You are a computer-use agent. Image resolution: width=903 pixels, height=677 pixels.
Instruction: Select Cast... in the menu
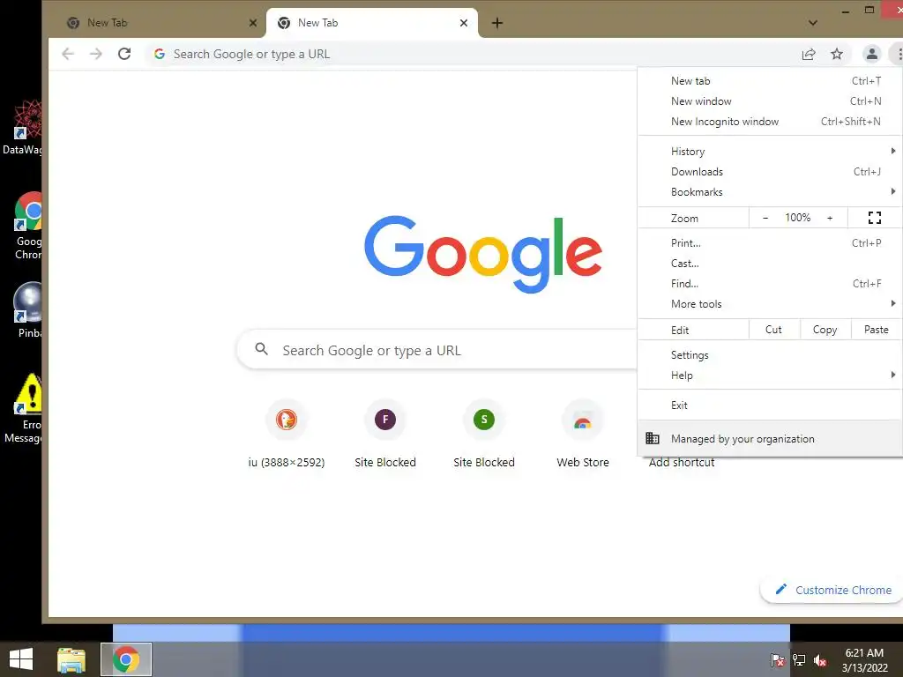(770, 263)
